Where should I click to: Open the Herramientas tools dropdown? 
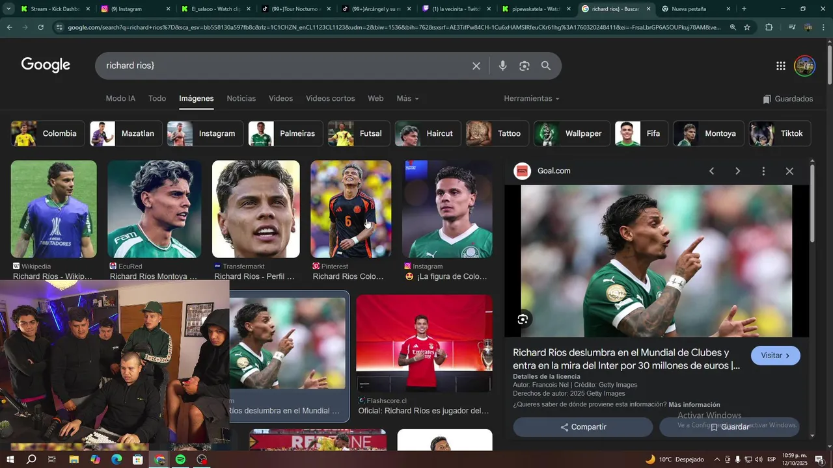tap(532, 98)
